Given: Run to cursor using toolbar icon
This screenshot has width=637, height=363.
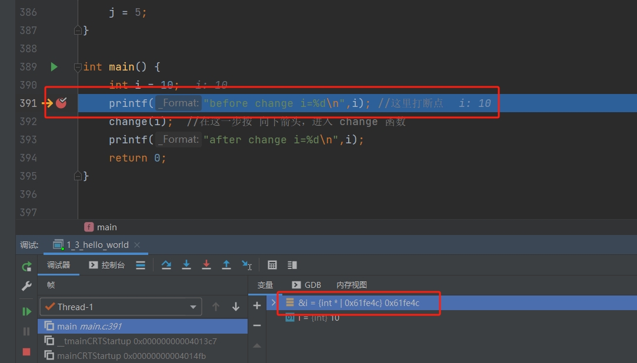Looking at the screenshot, I should 246,265.
